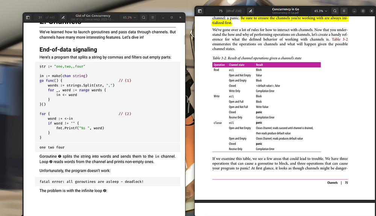Close the Gist of Go window
Viewport: 376px width, 216px height.
pyautogui.click(x=180, y=18)
